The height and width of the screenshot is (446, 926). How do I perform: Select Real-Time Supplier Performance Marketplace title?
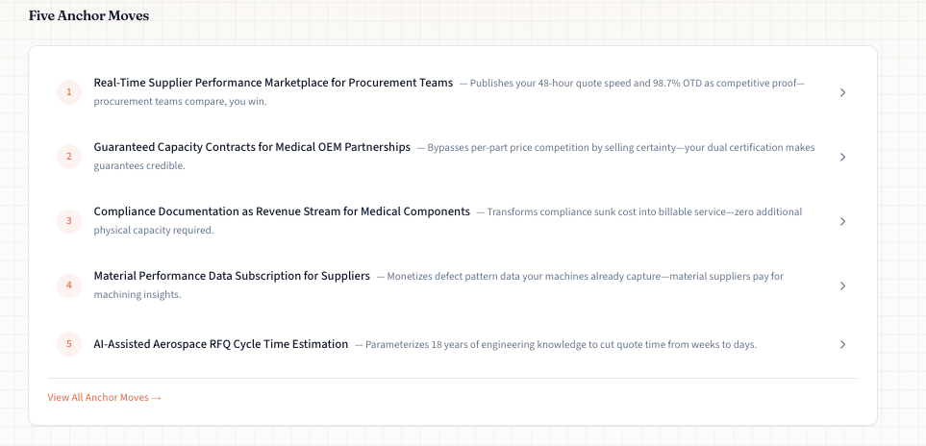273,83
